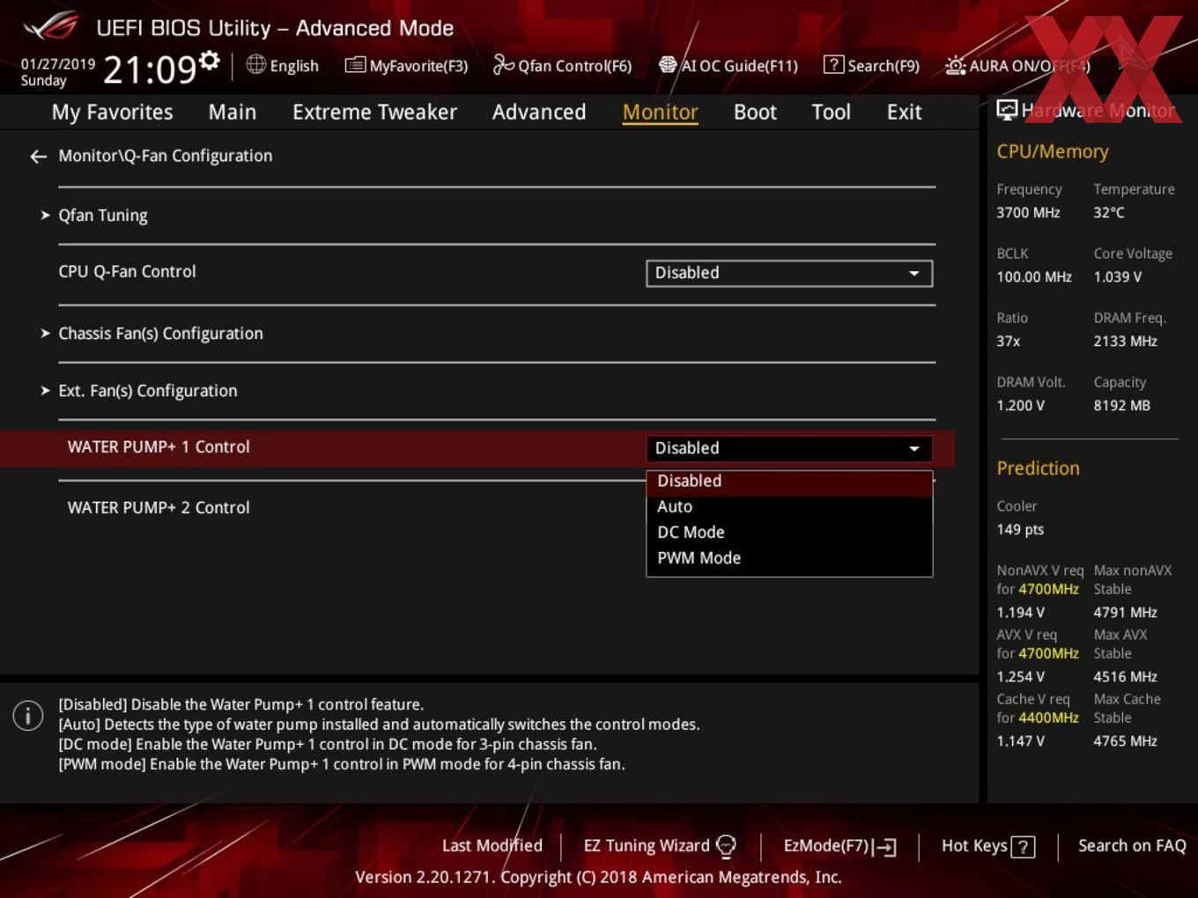Open Search on FAQ link
1198x898 pixels.
point(1132,846)
